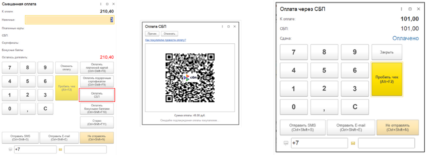Click Отменить in the Оплата СБП QR window
This screenshot has height=155, width=429.
[x=170, y=34]
